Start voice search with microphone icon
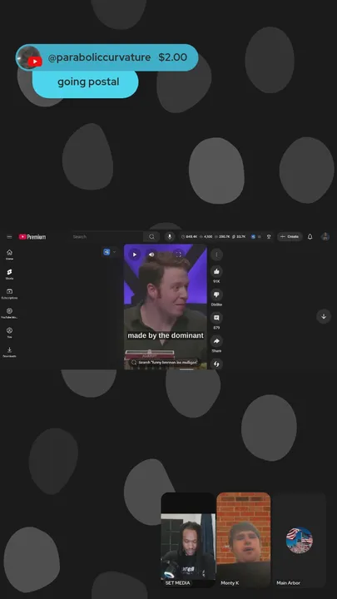This screenshot has width=337, height=599. (170, 237)
